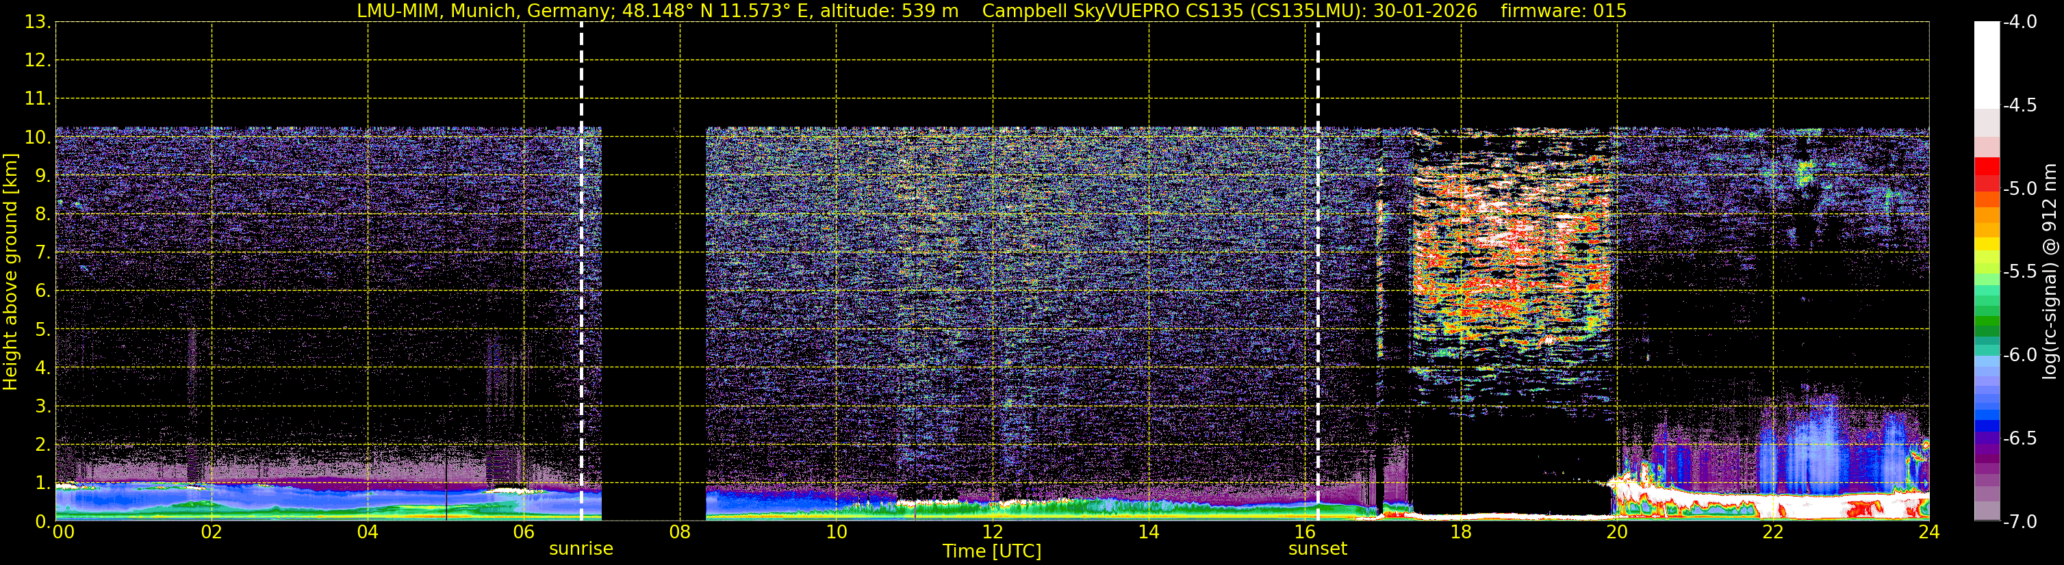The image size is (2064, 565).
Task: Click the '20' time-axis tick label
Action: [x=1617, y=532]
